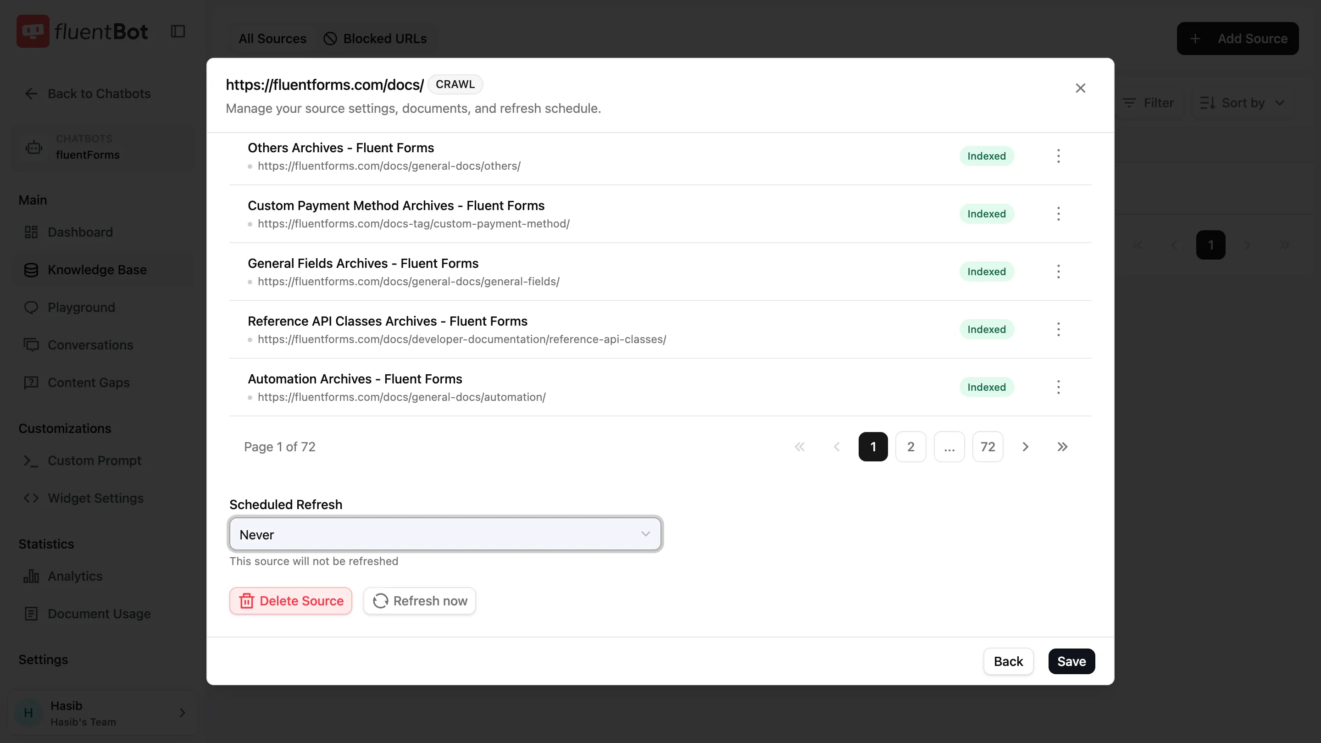
Task: Click the fluentBot logo
Action: [x=82, y=31]
